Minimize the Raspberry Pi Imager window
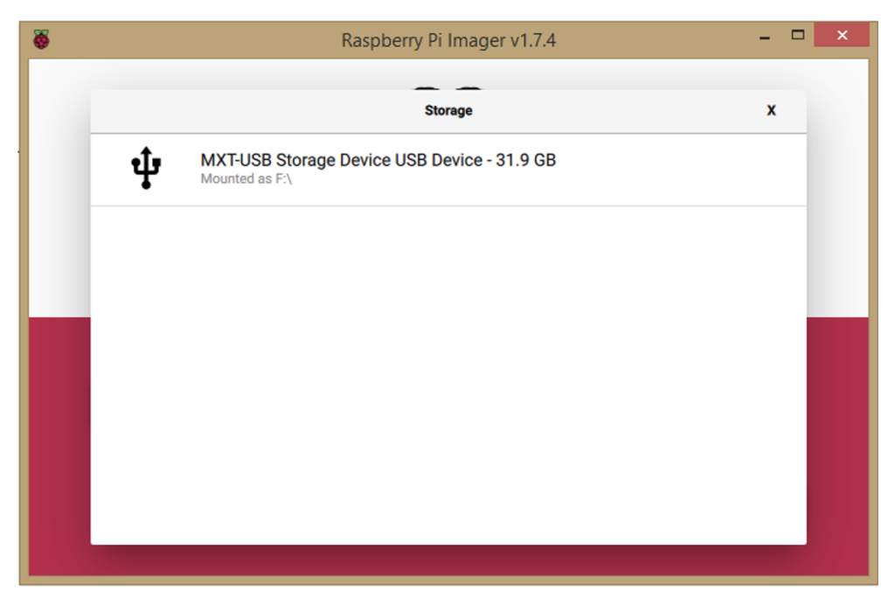 pos(765,38)
